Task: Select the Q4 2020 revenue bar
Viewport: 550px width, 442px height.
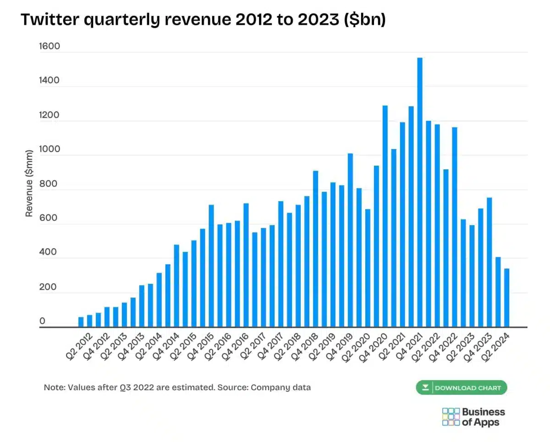Action: click(x=385, y=216)
